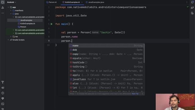This screenshot has height=110, width=195.
Task: Choose hashCode() completion suggestion
Action: point(106,62)
